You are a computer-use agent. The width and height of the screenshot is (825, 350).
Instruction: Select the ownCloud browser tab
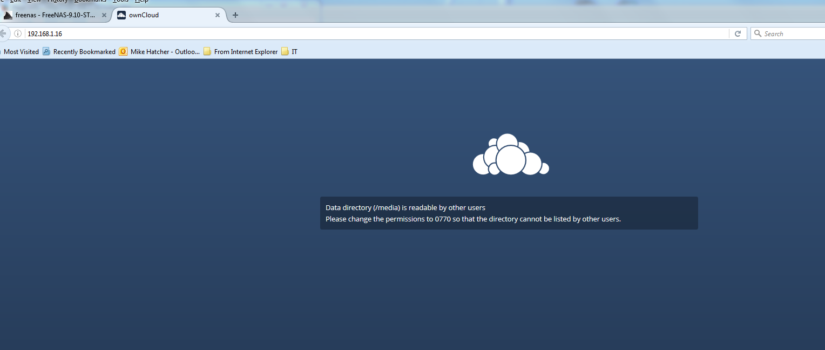[168, 15]
